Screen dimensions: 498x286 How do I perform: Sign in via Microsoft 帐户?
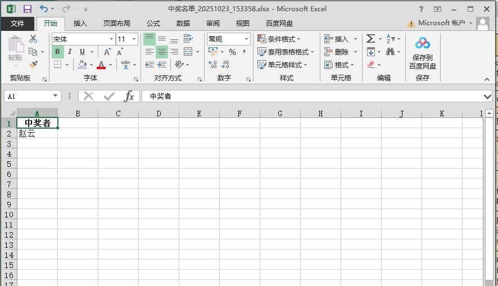[441, 23]
